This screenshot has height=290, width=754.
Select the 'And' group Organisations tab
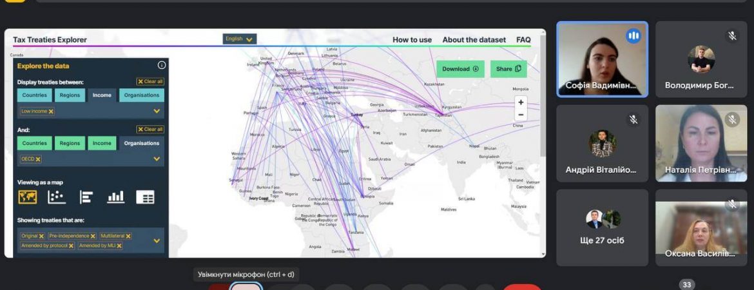141,143
